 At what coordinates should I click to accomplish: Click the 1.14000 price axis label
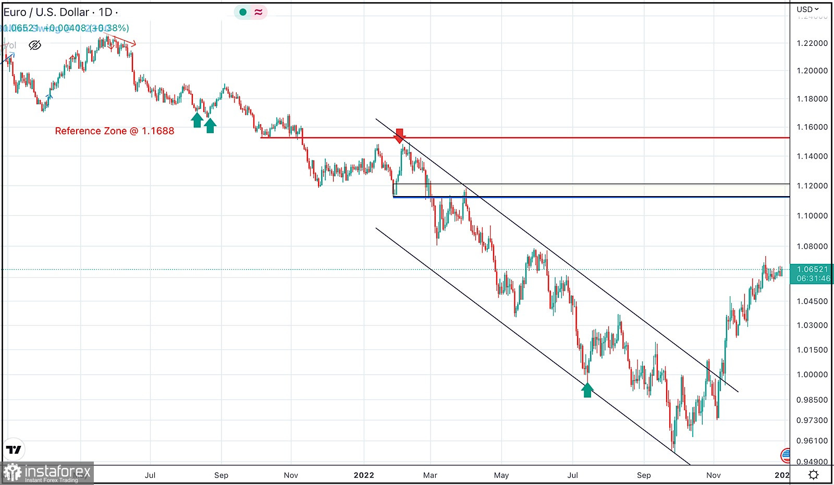[x=812, y=156]
